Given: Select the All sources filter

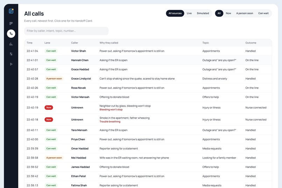Looking at the screenshot, I should [175, 13].
